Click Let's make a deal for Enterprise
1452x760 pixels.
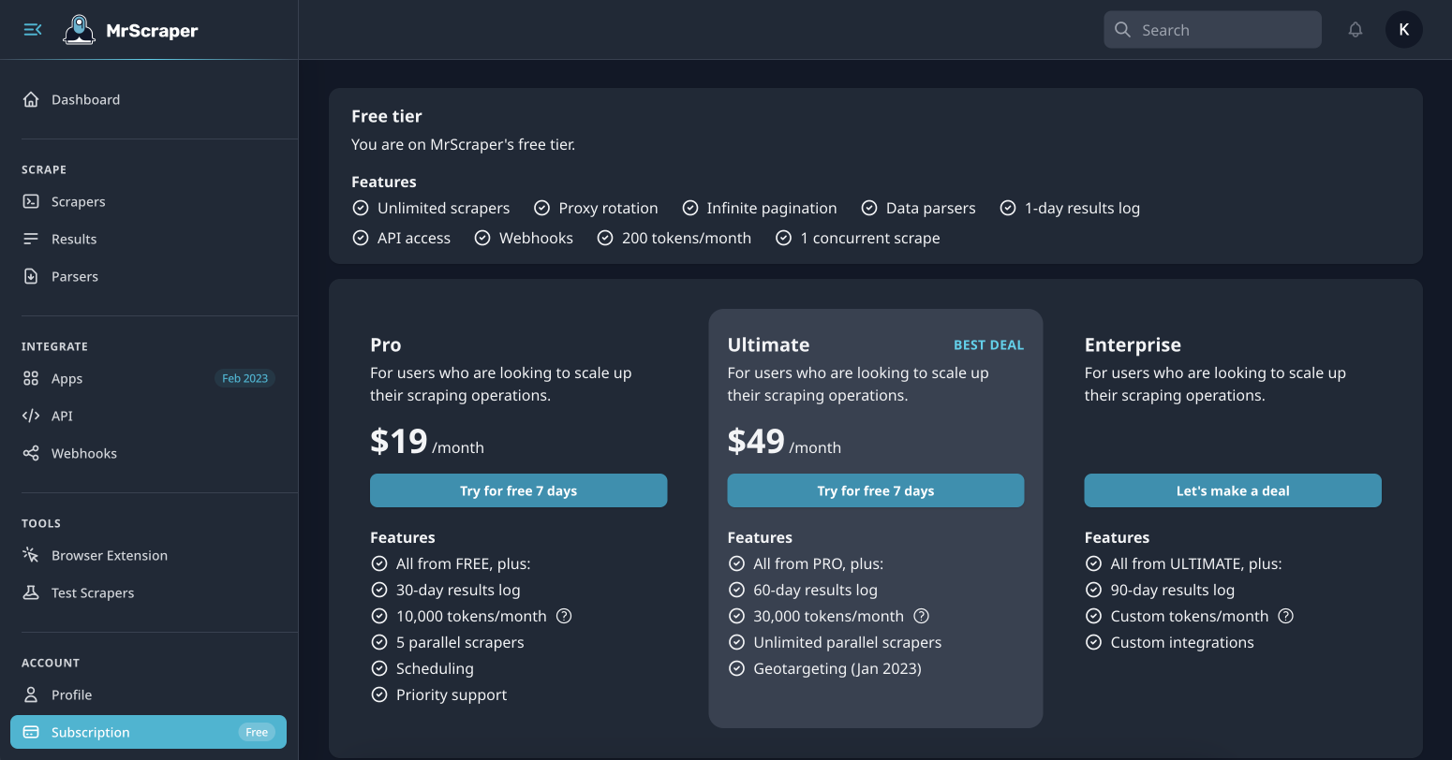pos(1232,490)
